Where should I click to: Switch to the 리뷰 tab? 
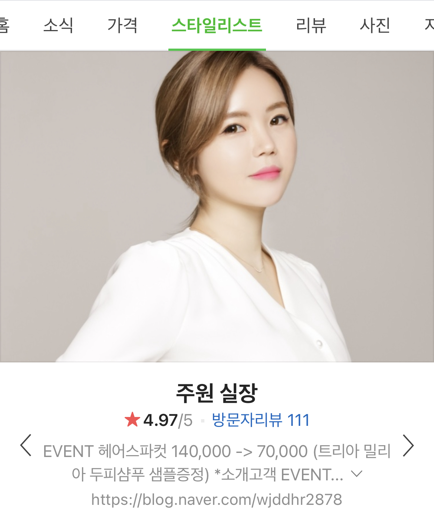(311, 25)
